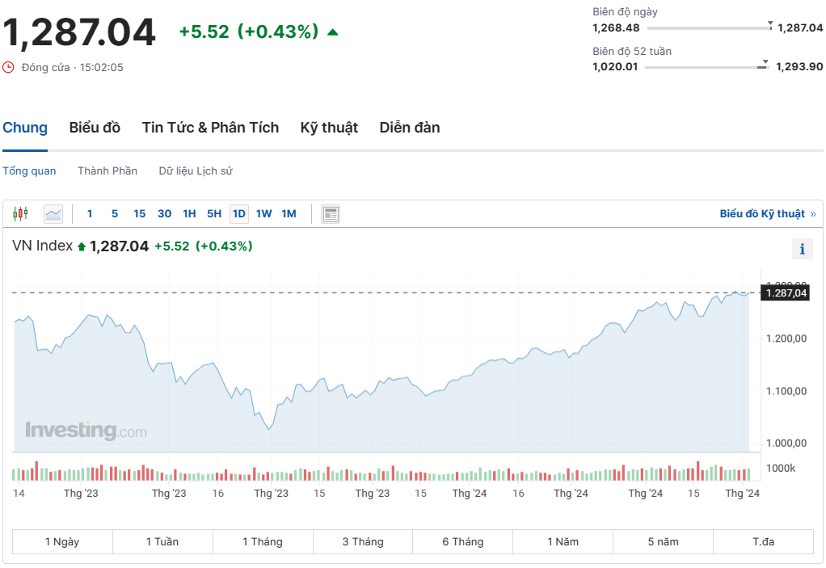
Task: Click the green up arrow beside the price change
Action: coord(332,32)
